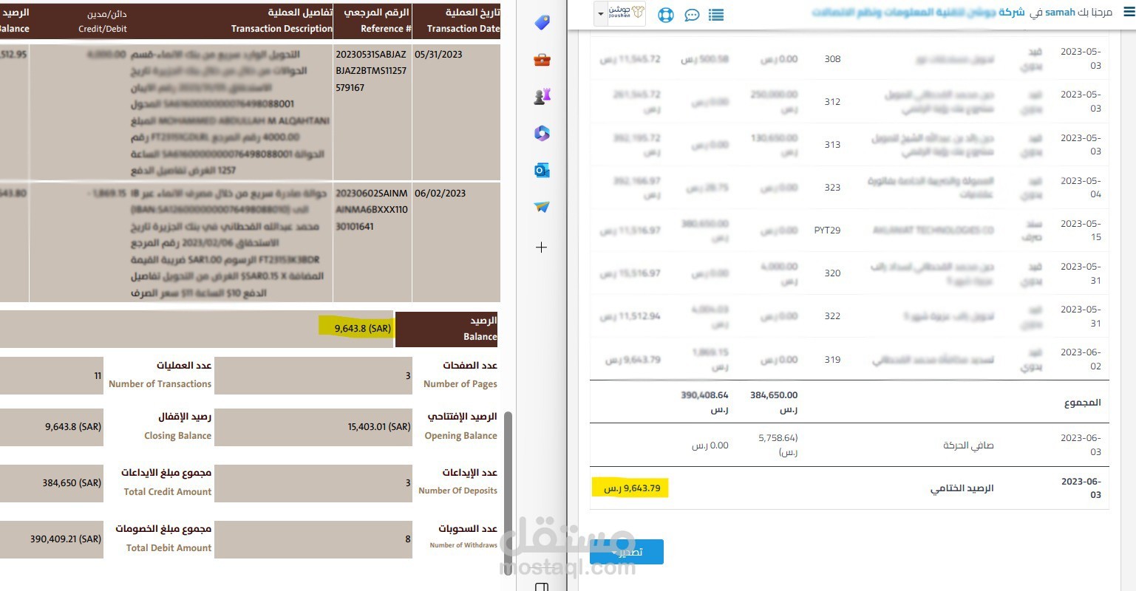Screen dimensions: 1136x591
Task: Click the المجموع totals row label
Action: [x=1082, y=403]
